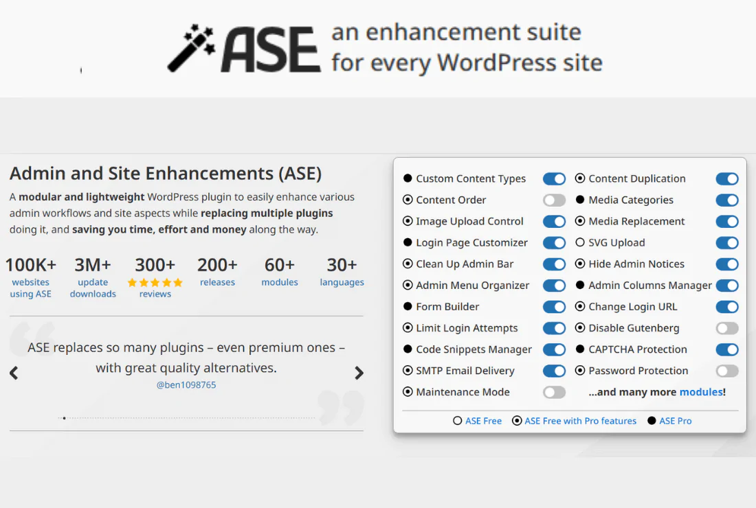
Task: Select the ASE Pro radio button
Action: tap(652, 420)
